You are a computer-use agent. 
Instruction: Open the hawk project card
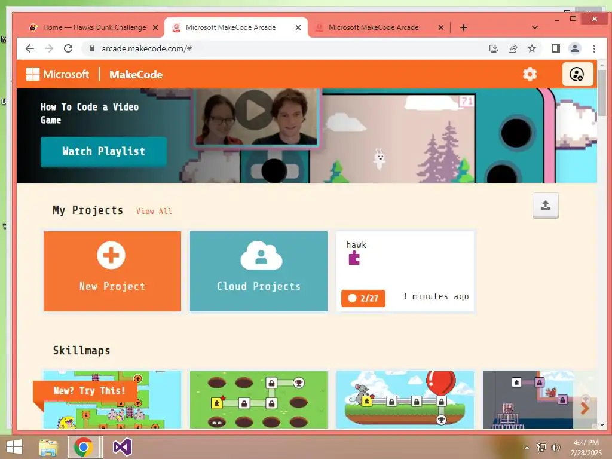(x=405, y=271)
